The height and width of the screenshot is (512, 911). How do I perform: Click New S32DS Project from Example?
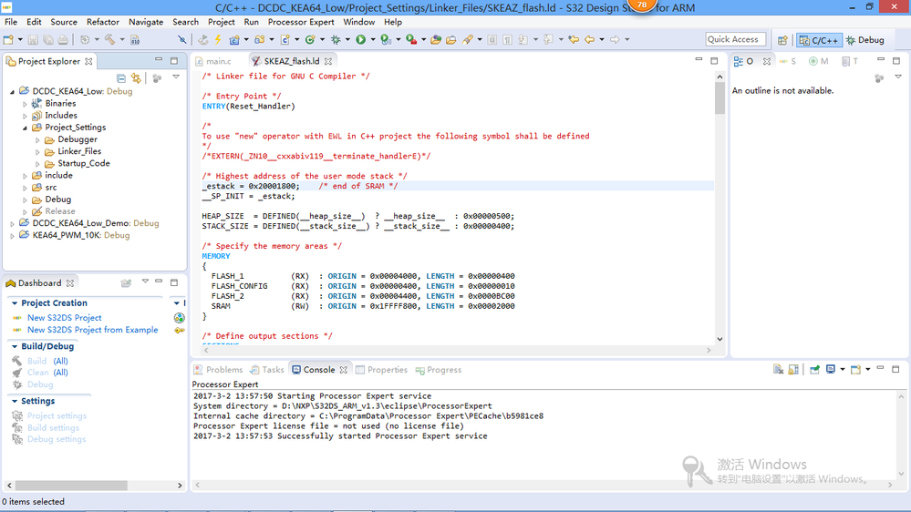(x=92, y=330)
